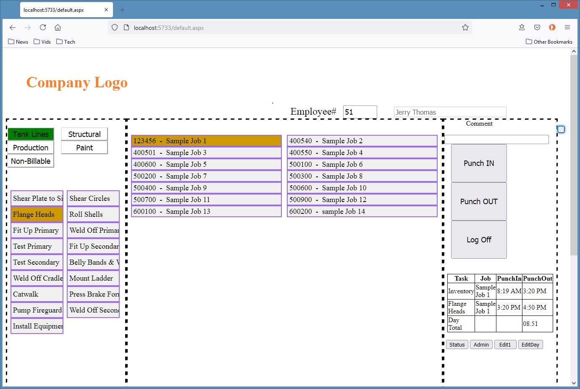The image size is (580, 389).
Task: Bookmark this page with star icon
Action: coord(465,28)
